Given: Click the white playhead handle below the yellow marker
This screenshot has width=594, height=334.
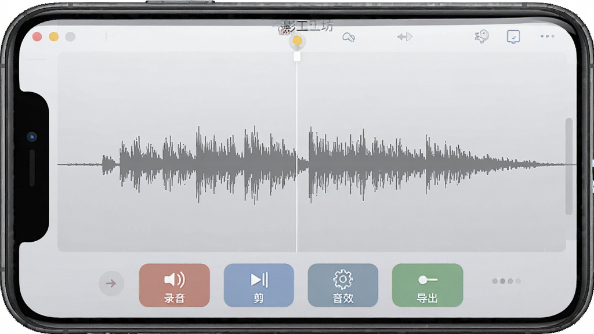Looking at the screenshot, I should 297,56.
